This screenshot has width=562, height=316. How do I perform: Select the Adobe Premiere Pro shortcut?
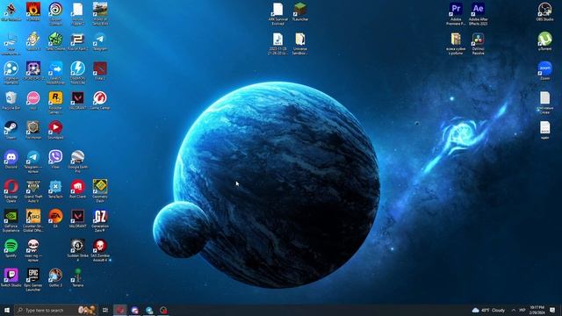(x=456, y=14)
